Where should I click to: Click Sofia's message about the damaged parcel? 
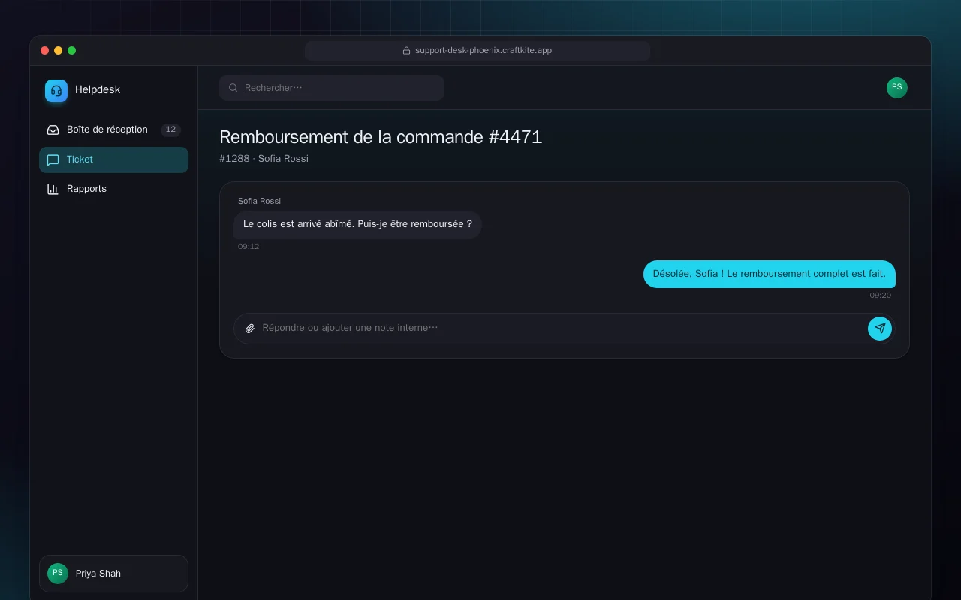[357, 224]
